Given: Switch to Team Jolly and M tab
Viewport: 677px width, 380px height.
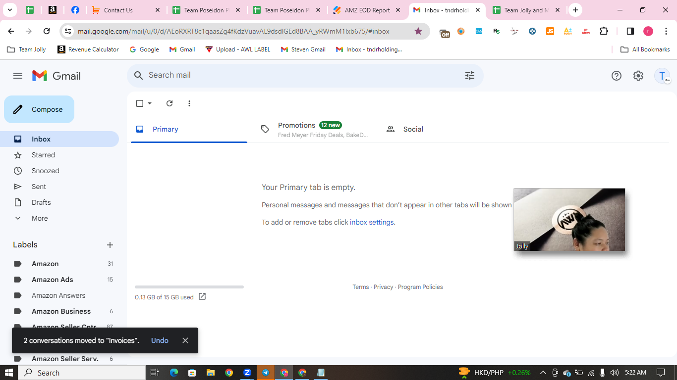Looking at the screenshot, I should (x=527, y=10).
